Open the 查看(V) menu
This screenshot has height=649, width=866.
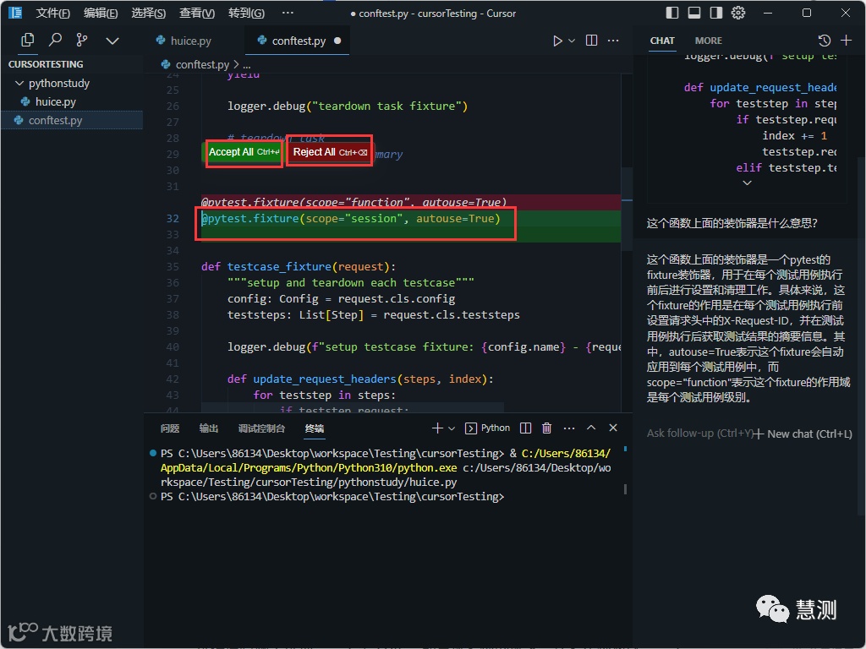197,13
